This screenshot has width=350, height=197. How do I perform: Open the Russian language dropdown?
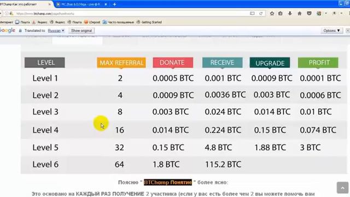click(56, 31)
